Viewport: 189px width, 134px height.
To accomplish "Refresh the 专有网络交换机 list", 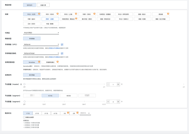I will point(62,53).
